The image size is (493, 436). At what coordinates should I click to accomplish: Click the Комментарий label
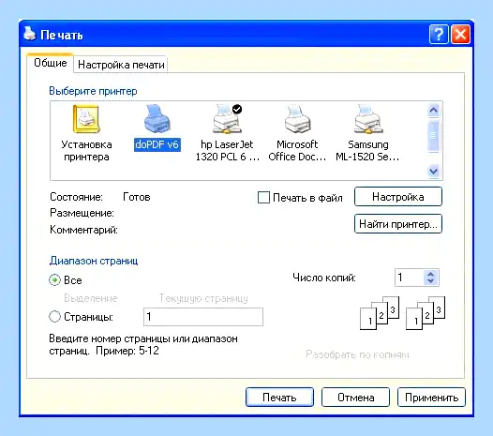coord(83,230)
